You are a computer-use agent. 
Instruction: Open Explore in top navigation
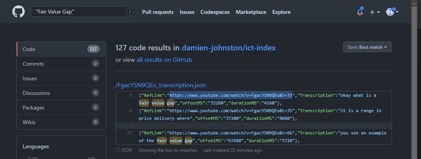click(x=282, y=12)
